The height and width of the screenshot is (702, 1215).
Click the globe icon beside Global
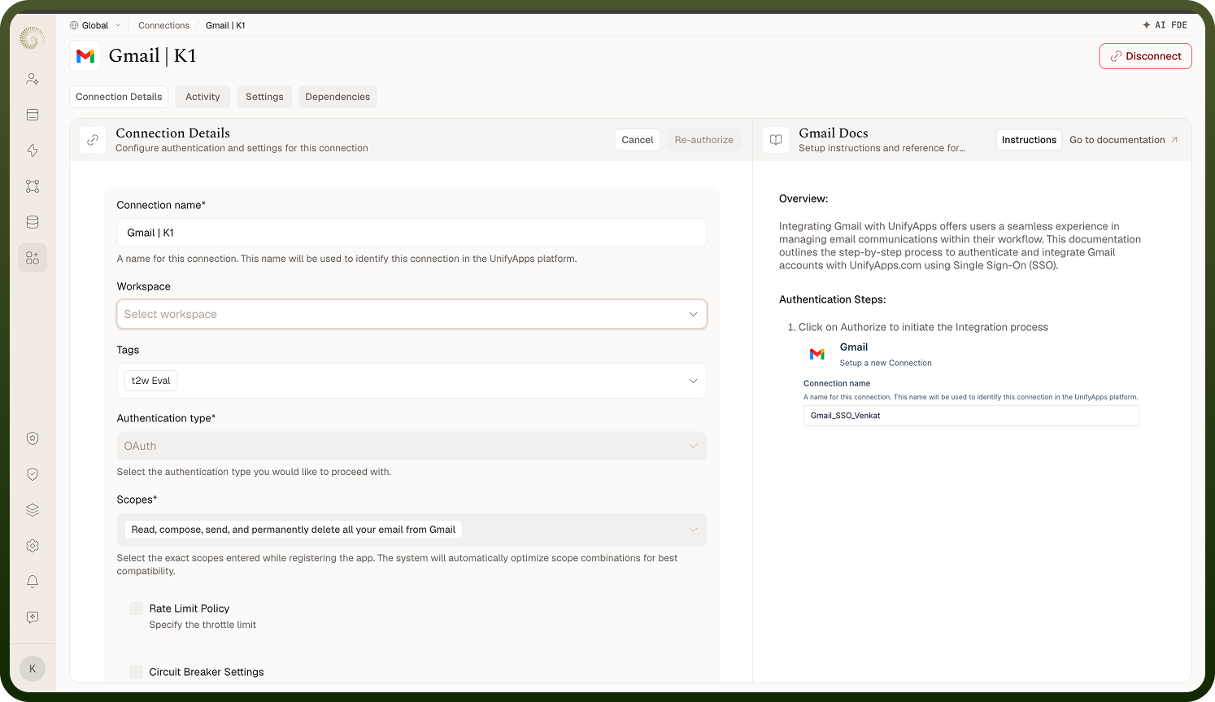coord(74,25)
